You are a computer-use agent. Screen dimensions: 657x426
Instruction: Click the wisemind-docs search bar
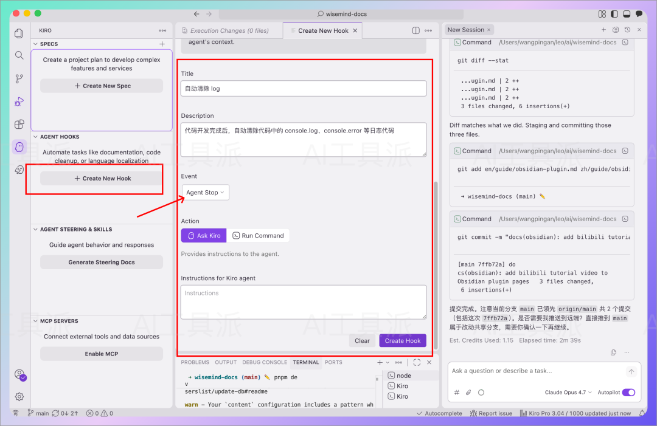click(341, 14)
